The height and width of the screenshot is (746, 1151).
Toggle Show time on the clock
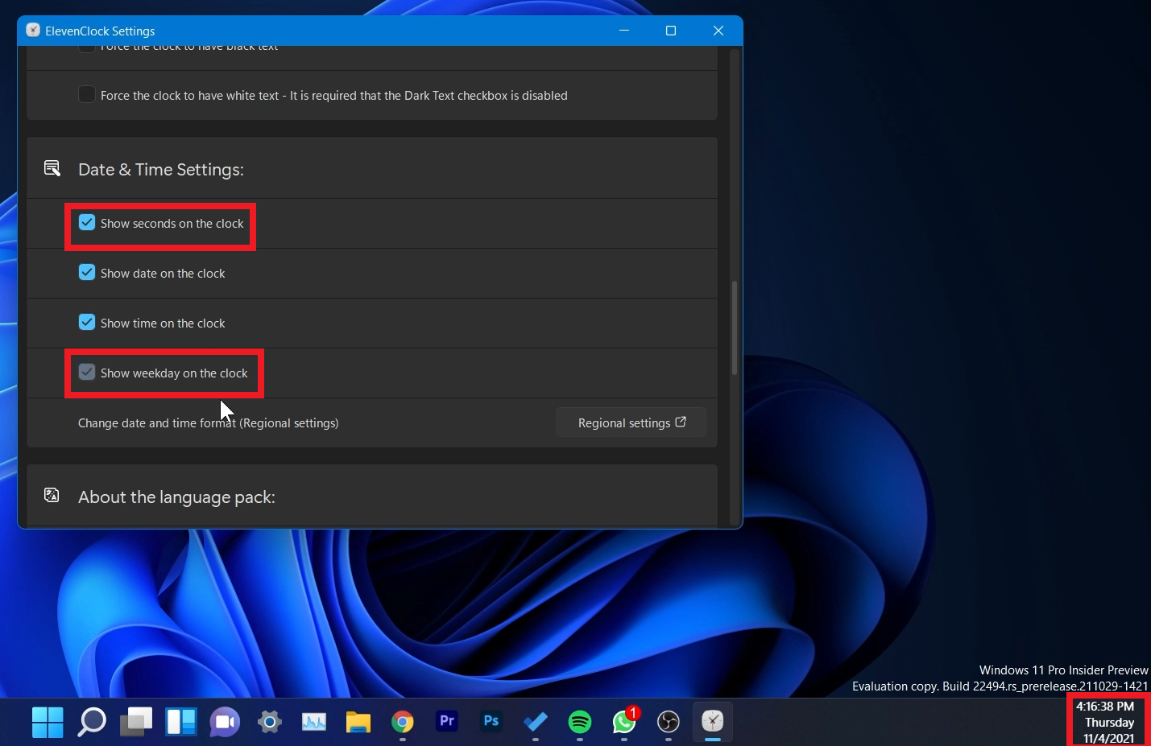click(x=87, y=323)
